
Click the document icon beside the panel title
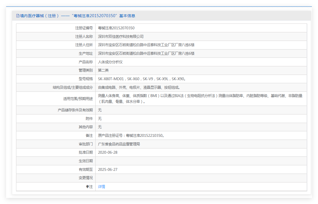[x=18, y=16]
